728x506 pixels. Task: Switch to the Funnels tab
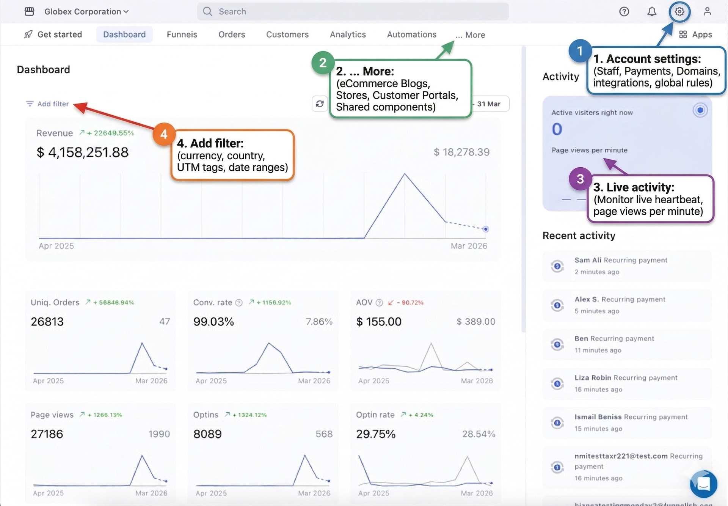[x=182, y=35]
